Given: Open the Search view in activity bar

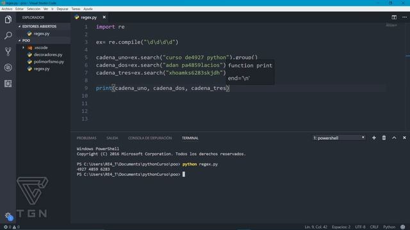Looking at the screenshot, I should click(8, 36).
